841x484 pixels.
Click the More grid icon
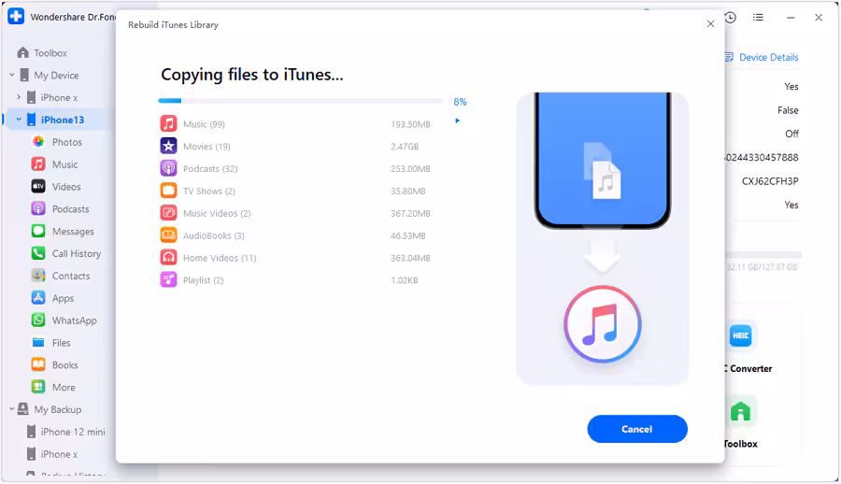pos(38,387)
